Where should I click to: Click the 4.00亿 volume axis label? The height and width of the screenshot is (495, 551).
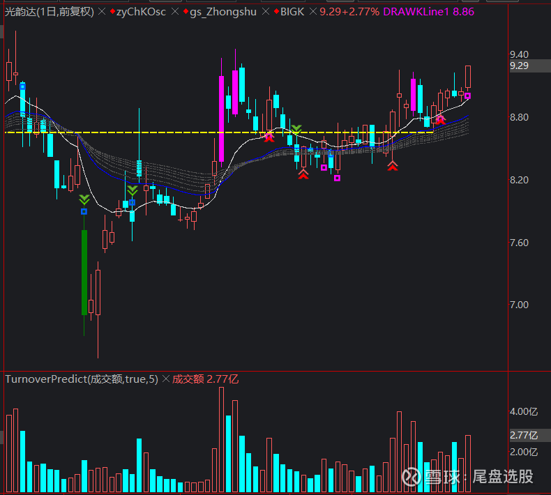pyautogui.click(x=524, y=412)
